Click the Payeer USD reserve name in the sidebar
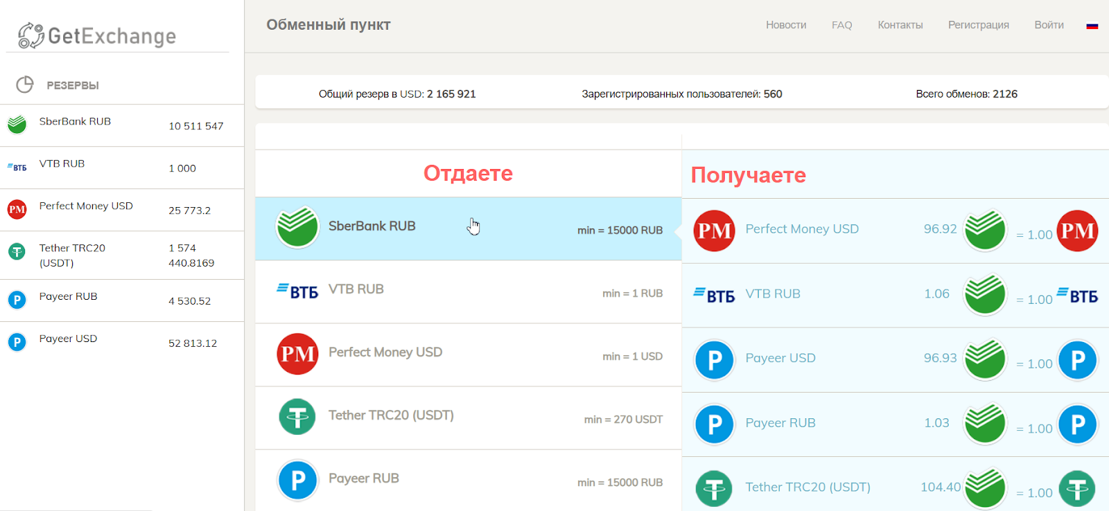This screenshot has width=1109, height=511. (x=68, y=339)
